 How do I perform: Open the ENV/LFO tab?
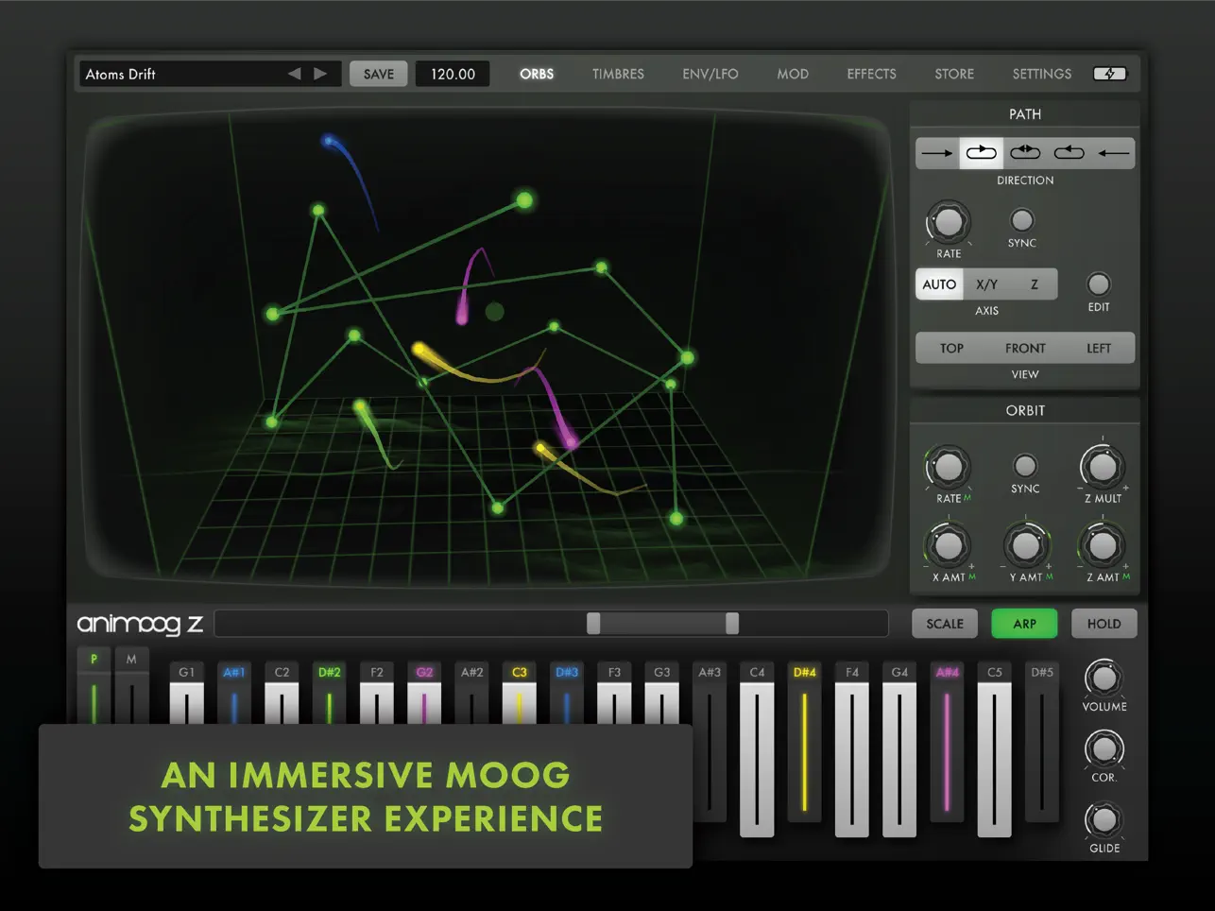[x=710, y=74]
